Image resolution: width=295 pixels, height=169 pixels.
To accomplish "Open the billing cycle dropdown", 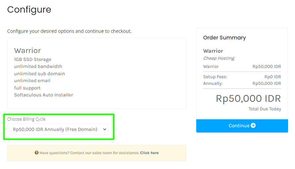I will [58, 129].
